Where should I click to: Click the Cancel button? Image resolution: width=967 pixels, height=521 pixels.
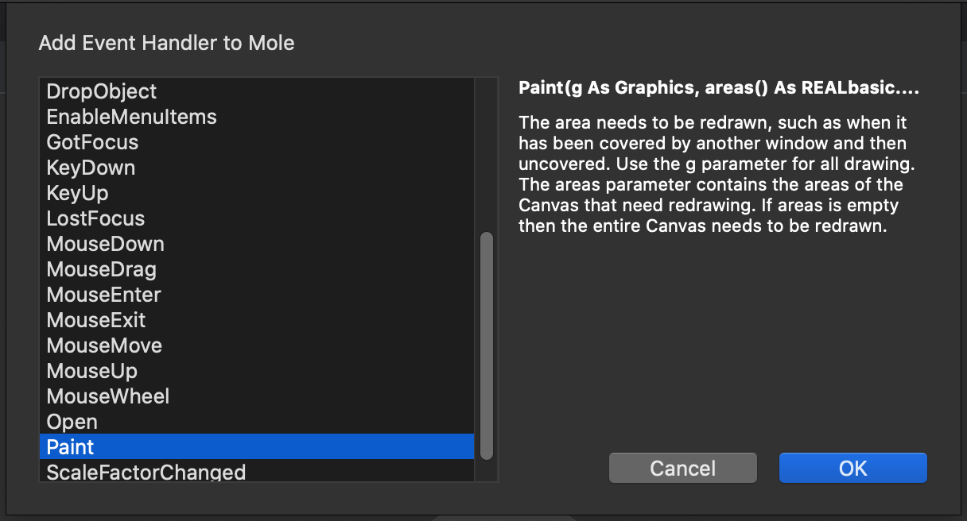[683, 468]
